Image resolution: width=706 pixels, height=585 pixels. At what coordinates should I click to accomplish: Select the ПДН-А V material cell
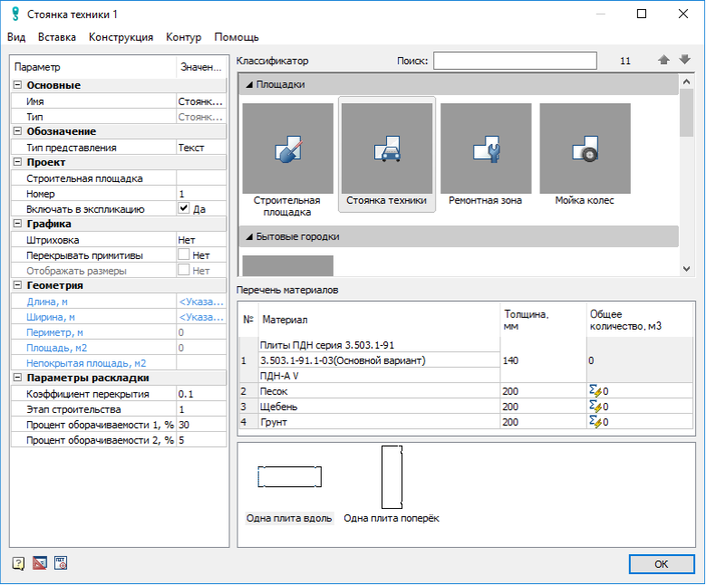379,376
